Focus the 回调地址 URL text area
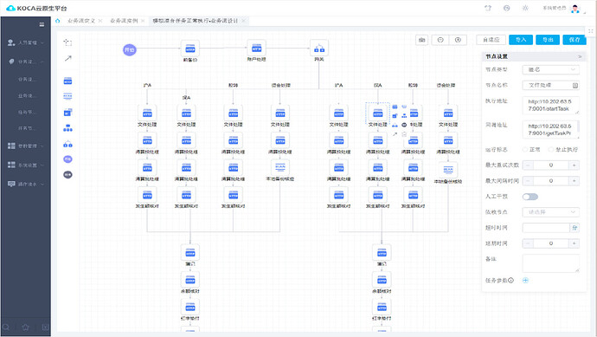This screenshot has height=337, width=597. pos(551,129)
